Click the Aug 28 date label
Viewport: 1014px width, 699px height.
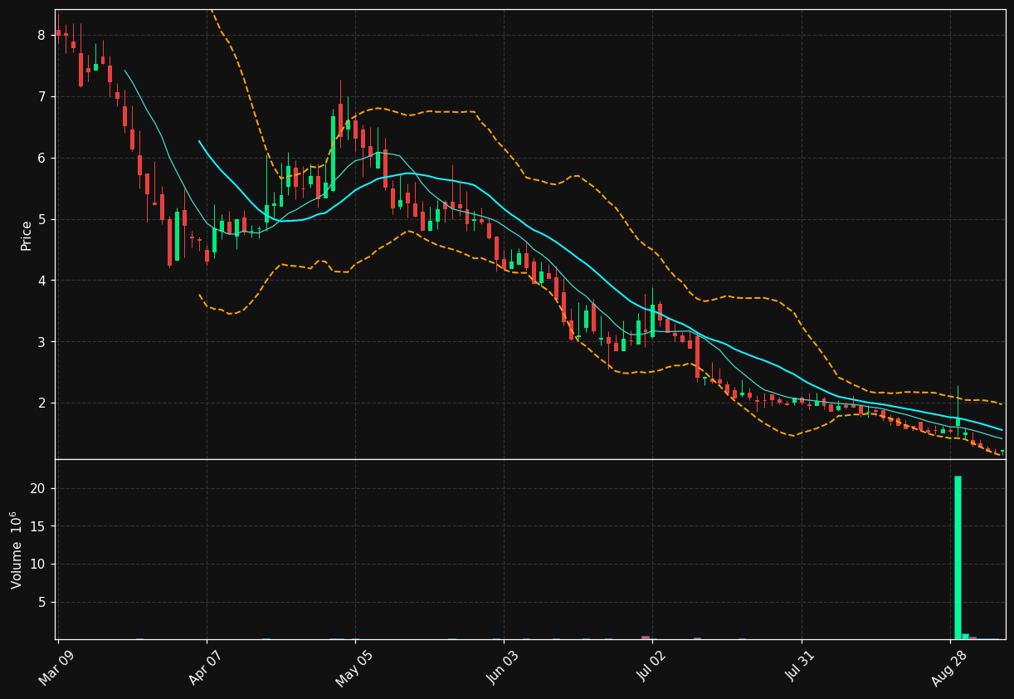tap(950, 667)
